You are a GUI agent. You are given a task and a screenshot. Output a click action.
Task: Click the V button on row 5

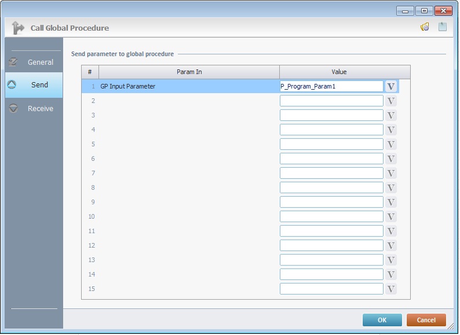391,144
